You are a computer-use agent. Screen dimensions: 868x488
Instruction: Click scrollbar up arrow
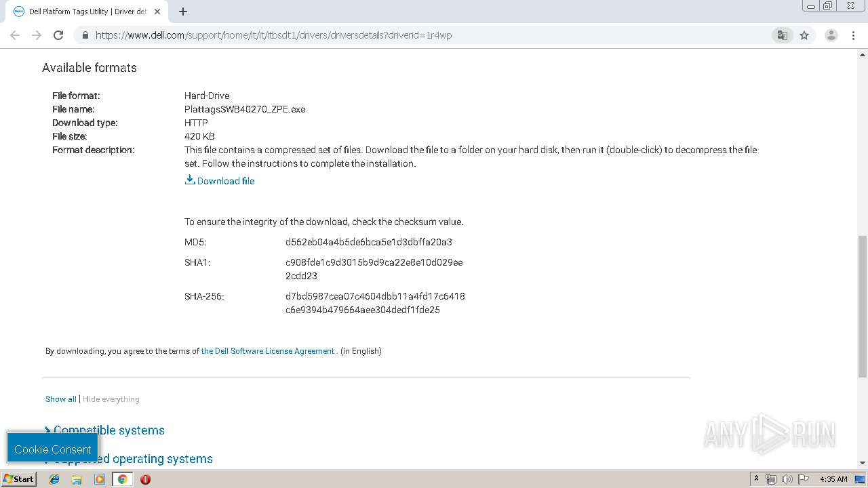click(863, 54)
